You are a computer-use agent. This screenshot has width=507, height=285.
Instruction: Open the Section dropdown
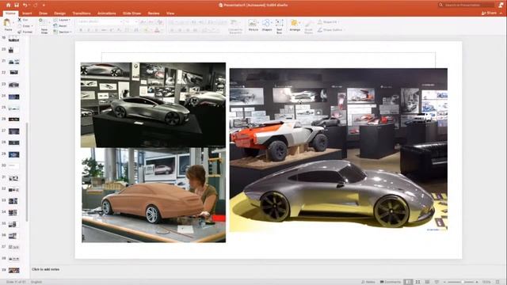coord(62,32)
